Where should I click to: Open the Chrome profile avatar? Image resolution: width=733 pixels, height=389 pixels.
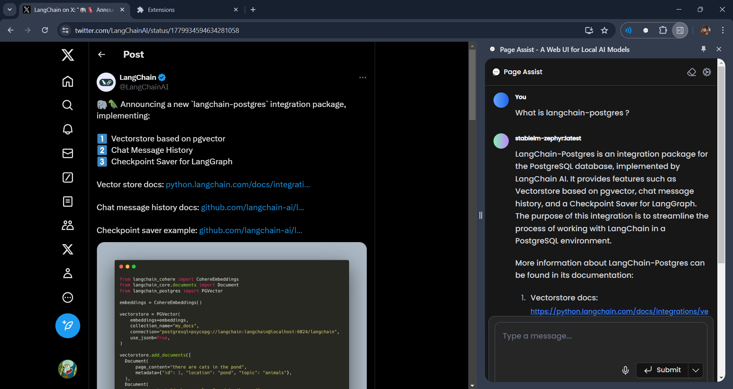[705, 30]
